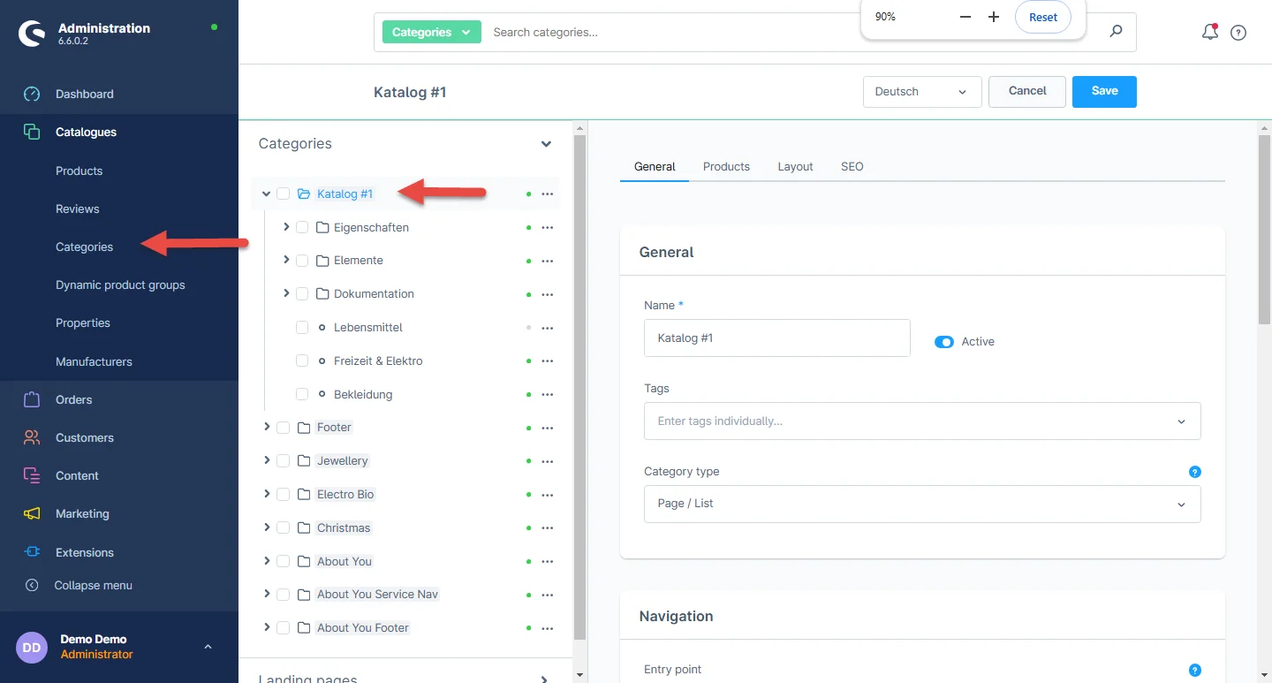Toggle the Active switch off
Image resolution: width=1272 pixels, height=683 pixels.
tap(944, 342)
